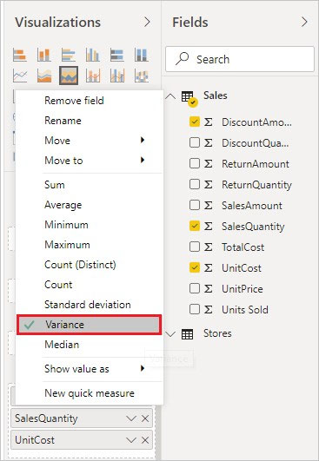
Task: Open the UnitCost field dropdown arrow
Action: coord(131,440)
